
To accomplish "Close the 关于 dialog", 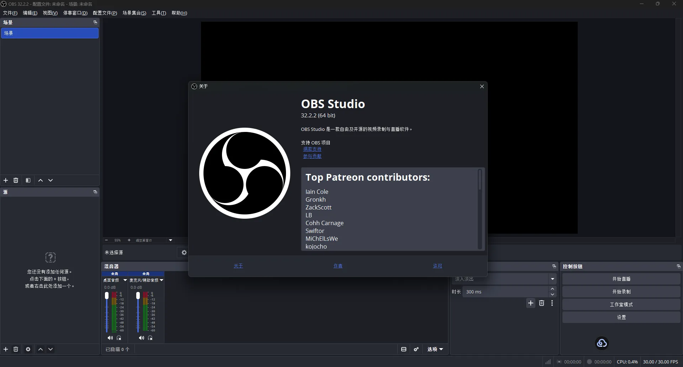I will [482, 86].
